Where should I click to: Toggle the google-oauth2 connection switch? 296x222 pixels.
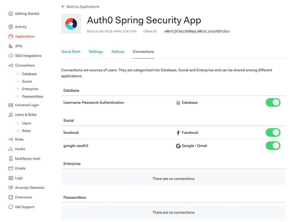coord(273,146)
